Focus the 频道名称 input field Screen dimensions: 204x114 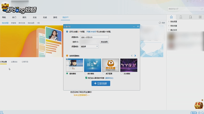pos(94,37)
